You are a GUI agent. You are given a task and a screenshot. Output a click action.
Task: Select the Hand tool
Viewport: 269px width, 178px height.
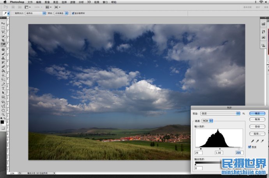(3, 110)
